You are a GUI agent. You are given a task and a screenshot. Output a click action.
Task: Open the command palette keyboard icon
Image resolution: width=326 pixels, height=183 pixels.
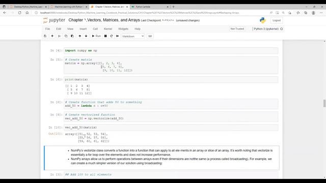point(150,36)
